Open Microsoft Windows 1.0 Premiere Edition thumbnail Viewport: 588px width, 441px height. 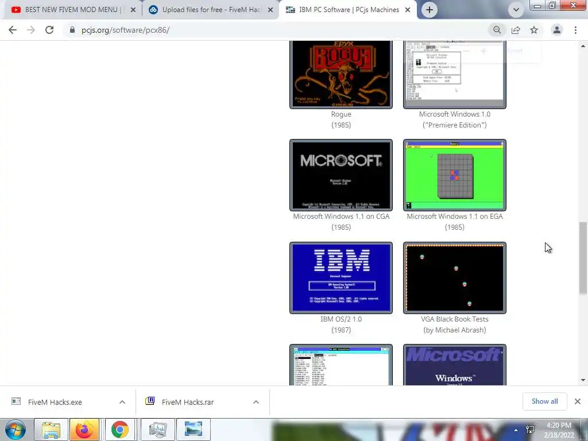455,74
